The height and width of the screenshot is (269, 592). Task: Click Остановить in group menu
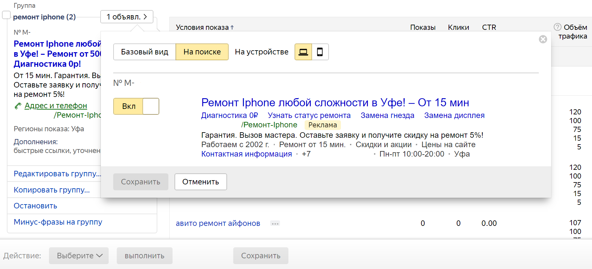click(x=35, y=206)
